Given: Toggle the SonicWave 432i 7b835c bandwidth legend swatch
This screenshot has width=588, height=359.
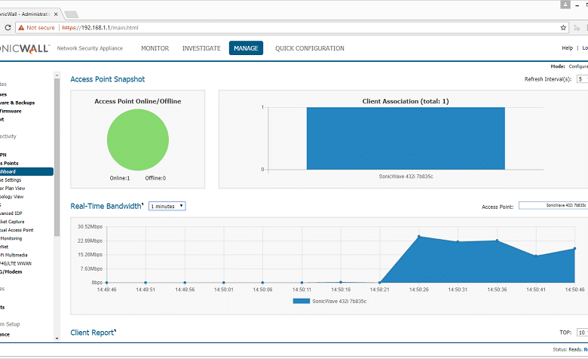Looking at the screenshot, I should pyautogui.click(x=301, y=301).
